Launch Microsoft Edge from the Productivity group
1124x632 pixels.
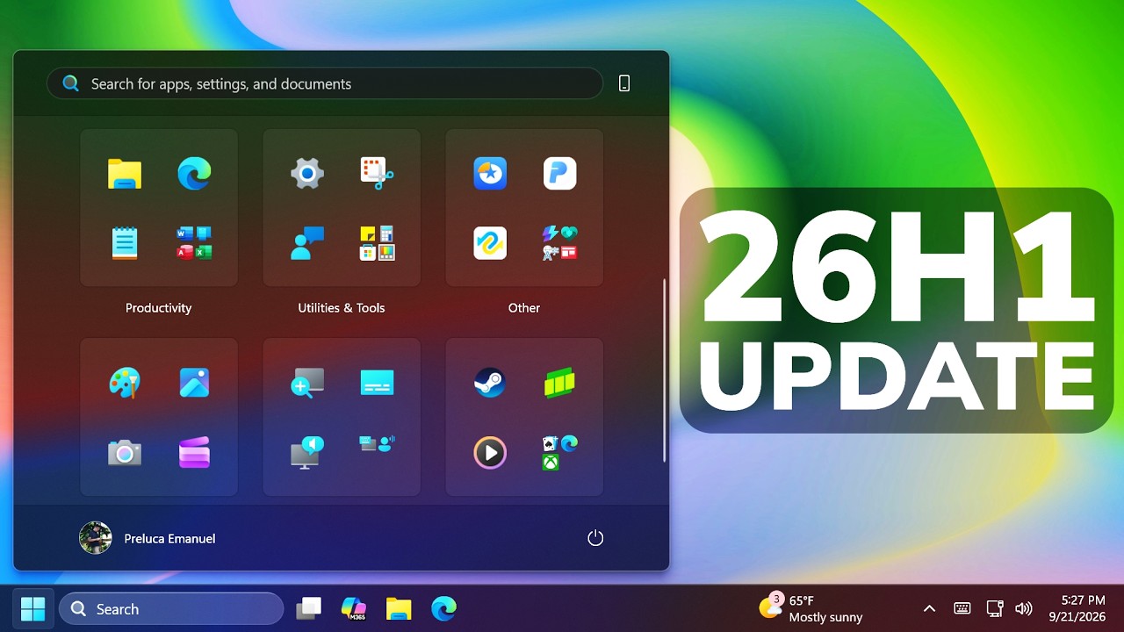pos(194,173)
